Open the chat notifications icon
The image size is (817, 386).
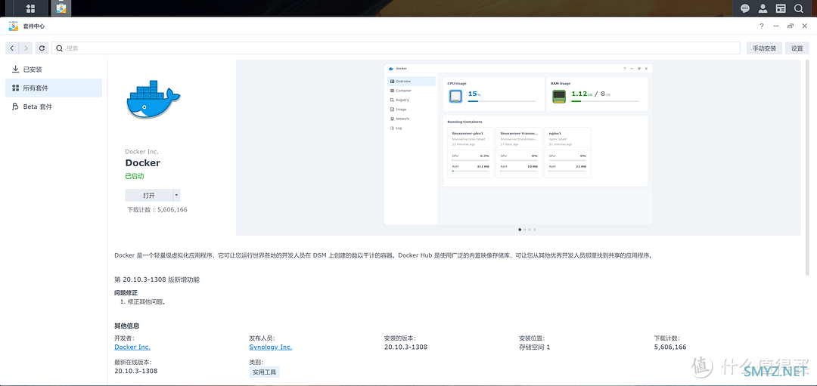(746, 8)
